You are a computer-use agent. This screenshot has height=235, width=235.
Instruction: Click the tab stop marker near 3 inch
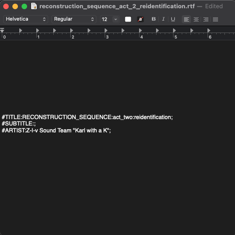pyautogui.click(x=106, y=30)
